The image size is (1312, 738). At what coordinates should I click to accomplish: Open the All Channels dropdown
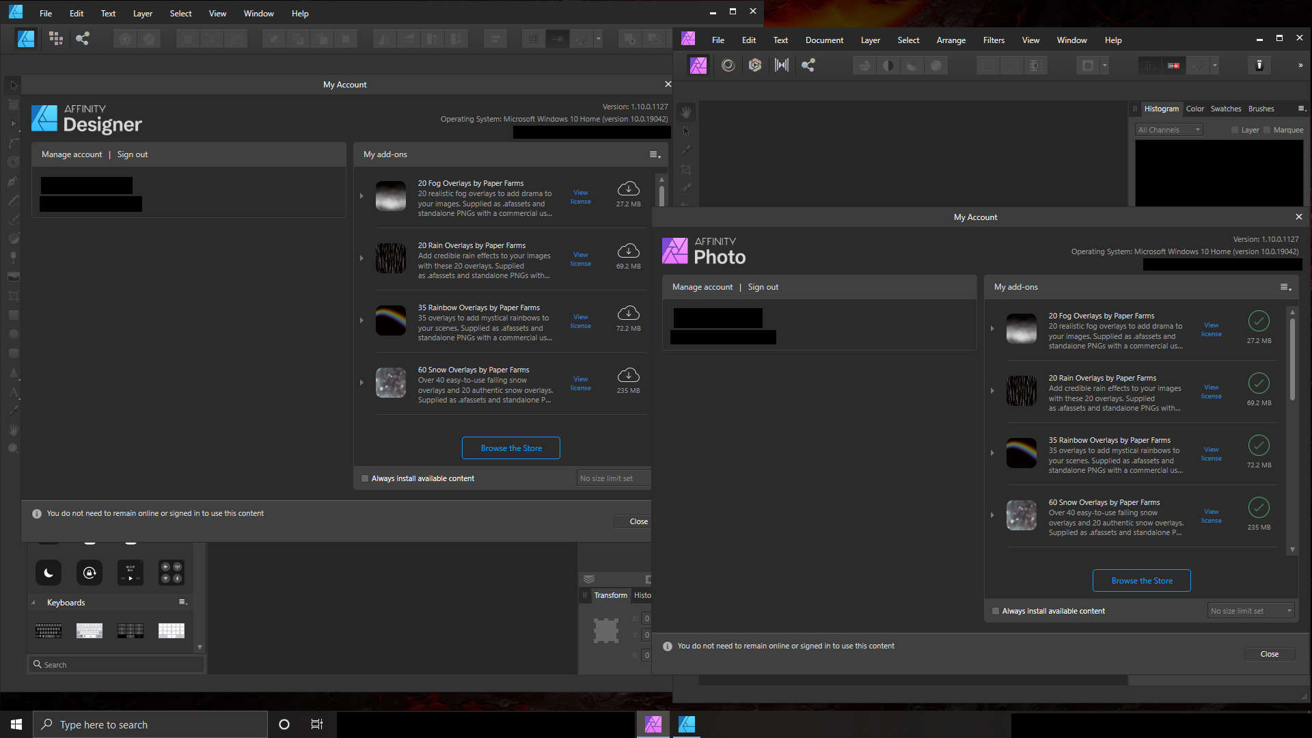1168,130
